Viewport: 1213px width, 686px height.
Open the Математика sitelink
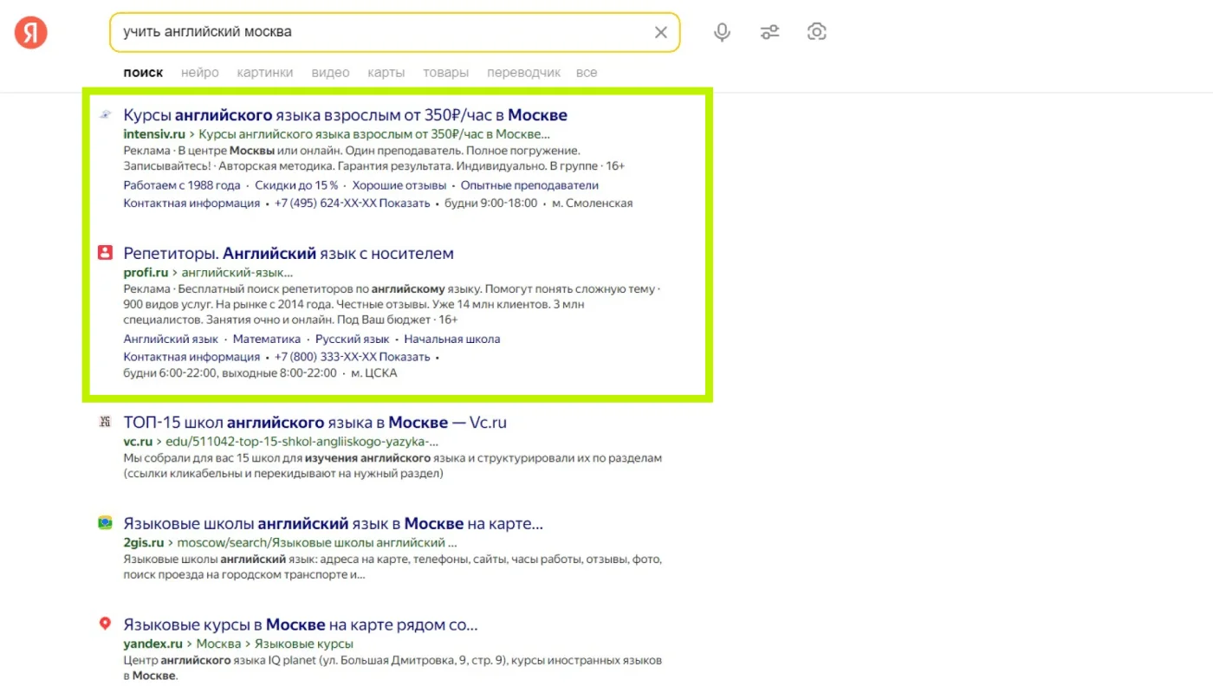click(267, 340)
